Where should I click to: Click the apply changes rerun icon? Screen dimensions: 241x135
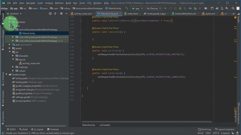(x=170, y=8)
